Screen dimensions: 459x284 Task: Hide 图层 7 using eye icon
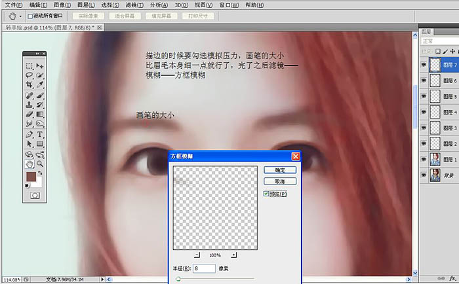[423, 64]
